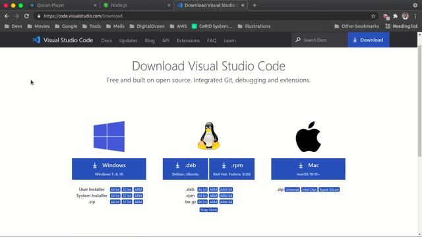Click the Download button in the navbar

pyautogui.click(x=369, y=39)
